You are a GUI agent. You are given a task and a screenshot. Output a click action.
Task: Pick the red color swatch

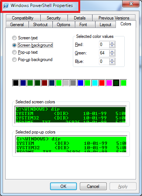coord(102,83)
